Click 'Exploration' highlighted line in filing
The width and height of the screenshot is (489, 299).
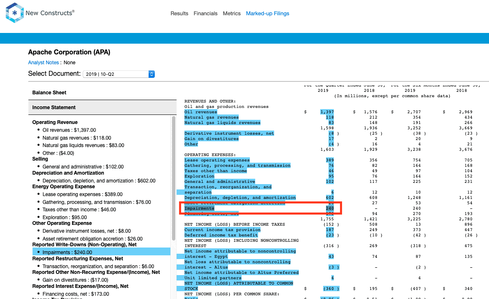pyautogui.click(x=199, y=176)
